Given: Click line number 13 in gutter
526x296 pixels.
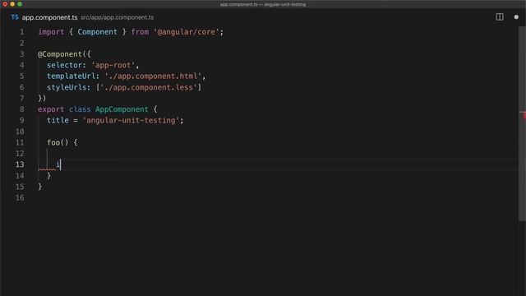Looking at the screenshot, I should 20,164.
